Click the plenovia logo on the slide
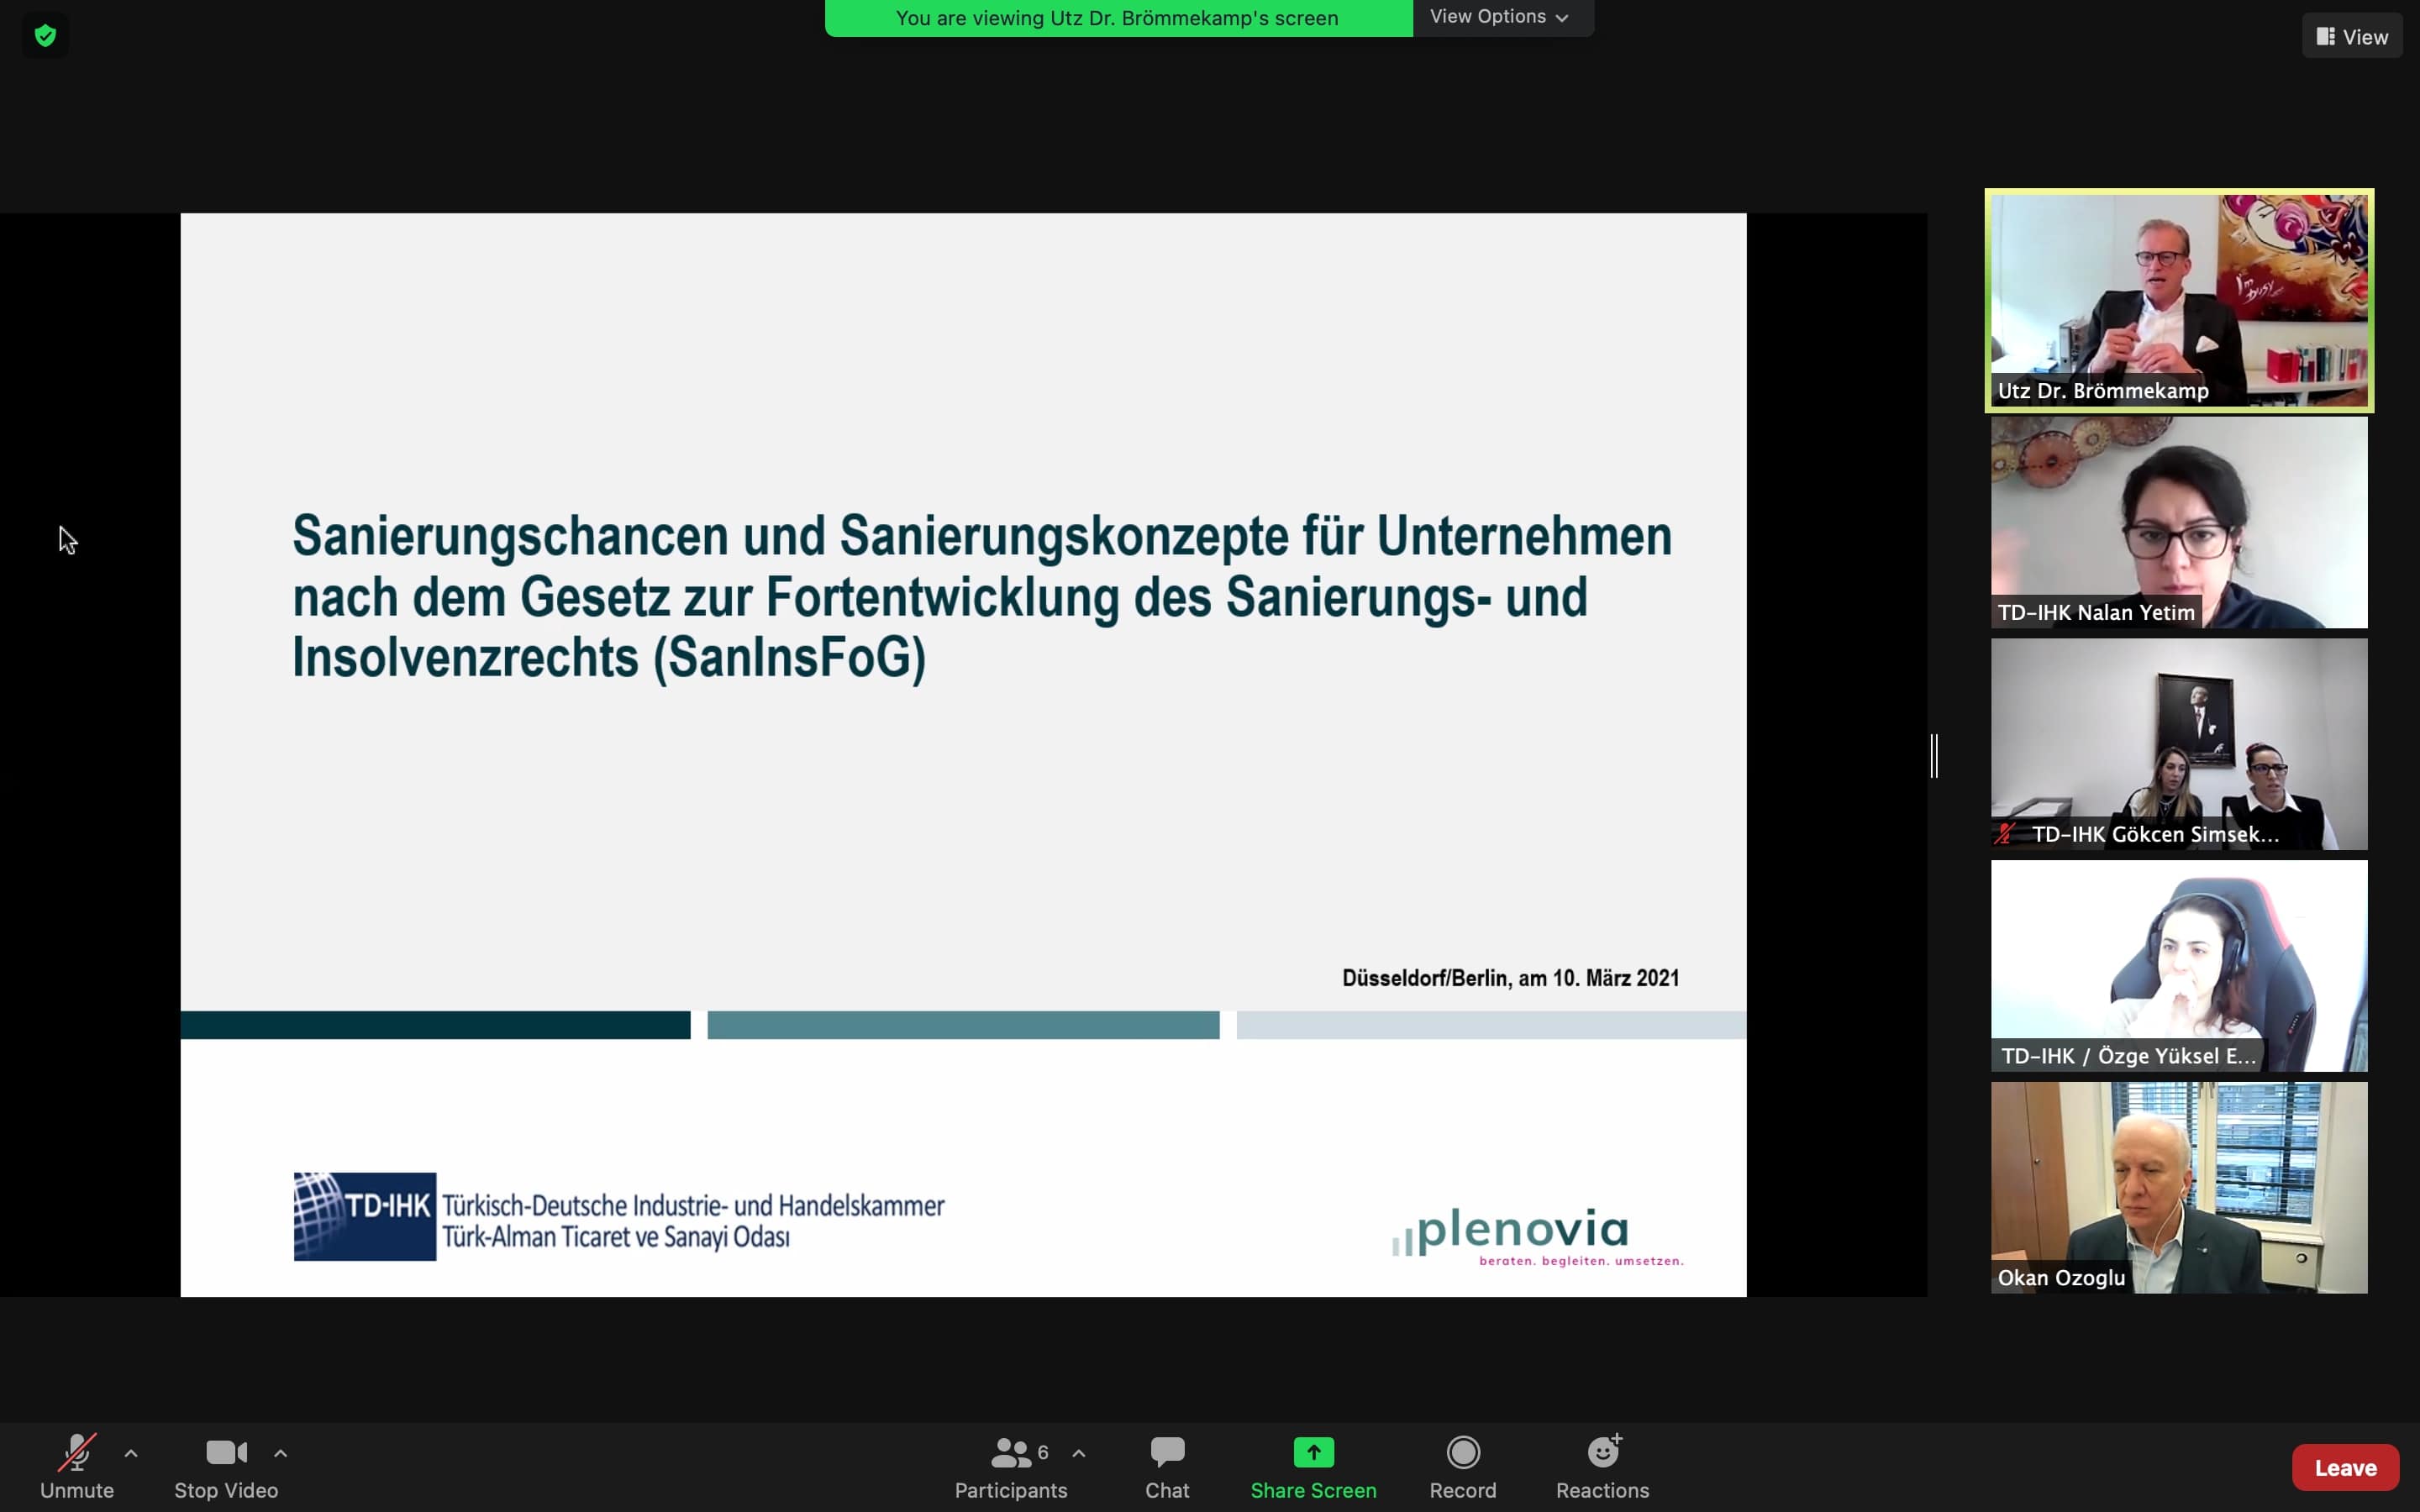This screenshot has height=1512, width=2420. [x=1538, y=1237]
